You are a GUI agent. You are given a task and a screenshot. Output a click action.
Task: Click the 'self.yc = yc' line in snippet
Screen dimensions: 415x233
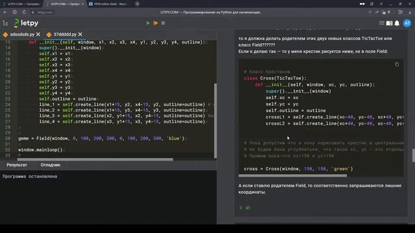coord(282,104)
